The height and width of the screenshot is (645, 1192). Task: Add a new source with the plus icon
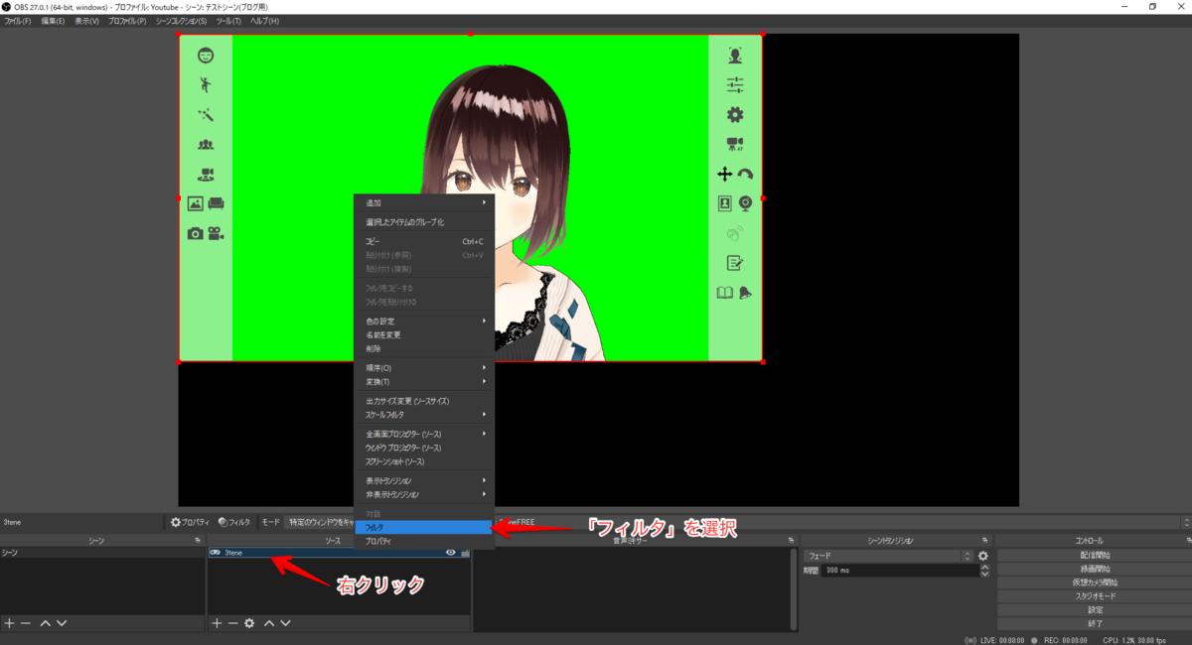click(217, 622)
